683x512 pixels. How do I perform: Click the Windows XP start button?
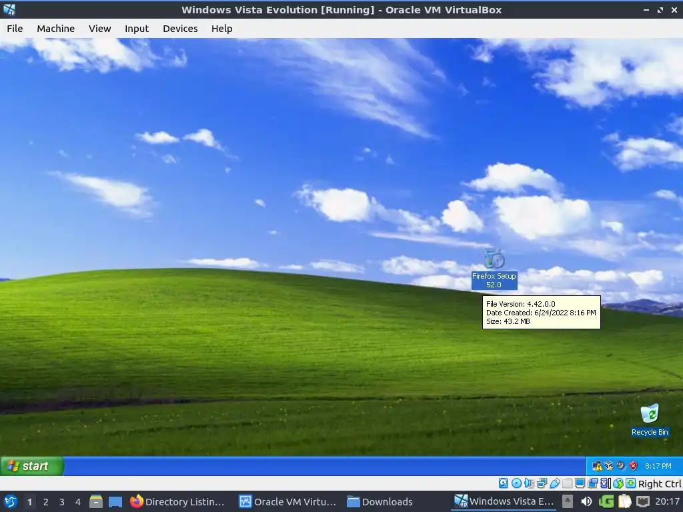click(32, 466)
